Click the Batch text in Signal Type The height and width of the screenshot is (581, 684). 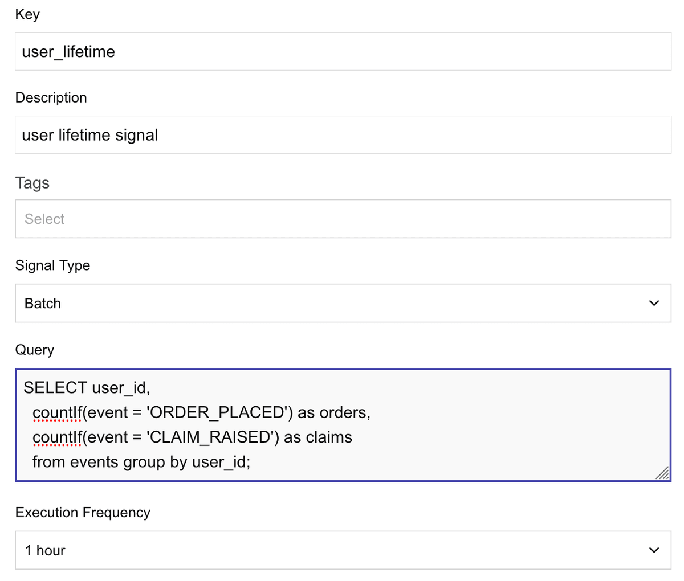[x=42, y=303]
